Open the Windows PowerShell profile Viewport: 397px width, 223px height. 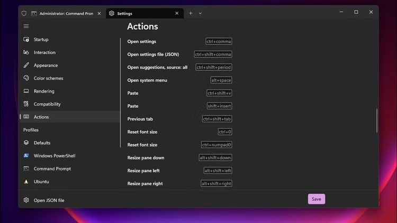[70, 156]
